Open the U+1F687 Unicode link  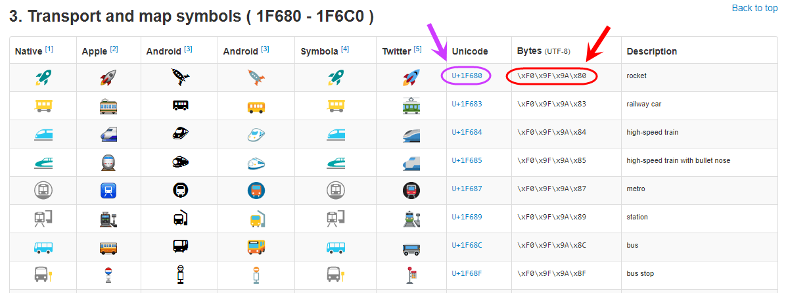tap(466, 189)
